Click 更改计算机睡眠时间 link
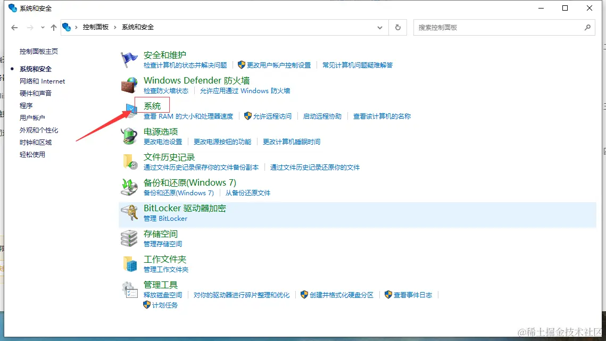The image size is (606, 341). tap(292, 142)
